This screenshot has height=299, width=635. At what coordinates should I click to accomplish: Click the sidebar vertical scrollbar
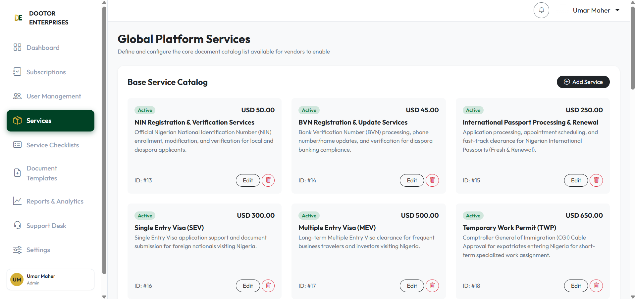pos(104,140)
